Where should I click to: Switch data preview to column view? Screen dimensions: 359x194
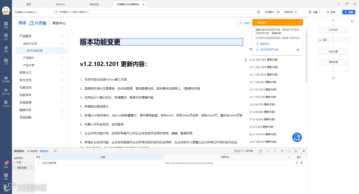coord(296,151)
